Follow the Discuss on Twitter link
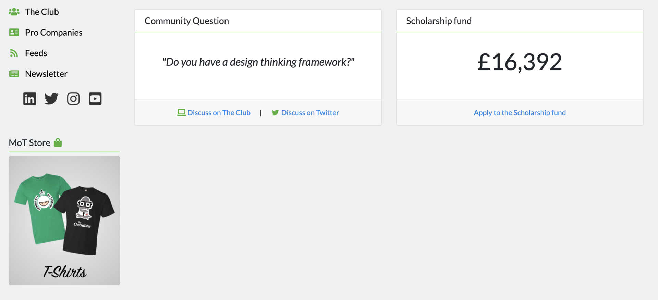This screenshot has width=658, height=300. click(310, 112)
